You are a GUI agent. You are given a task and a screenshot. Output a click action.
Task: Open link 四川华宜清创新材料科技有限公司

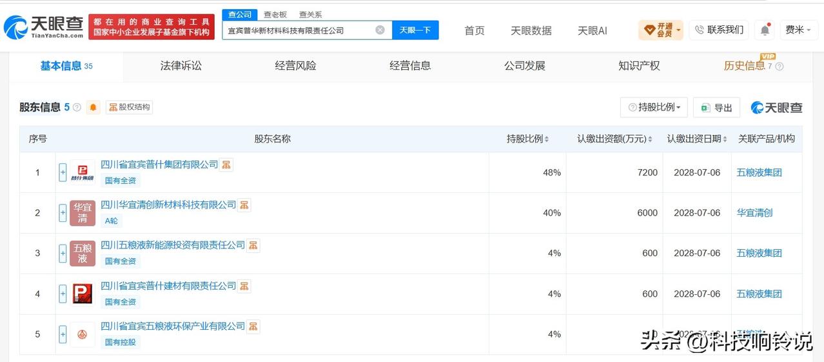[x=168, y=205]
